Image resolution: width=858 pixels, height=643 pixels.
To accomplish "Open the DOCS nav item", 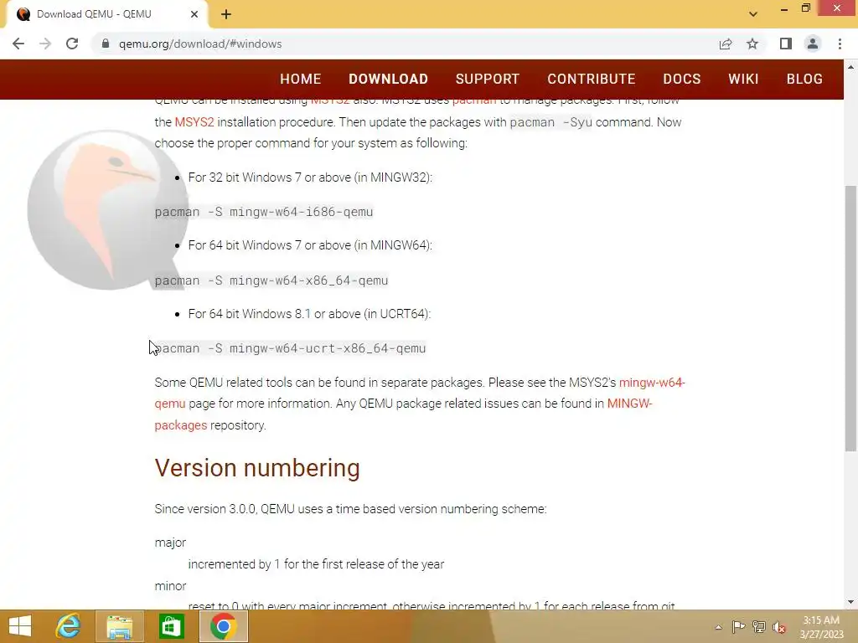I will click(x=682, y=79).
